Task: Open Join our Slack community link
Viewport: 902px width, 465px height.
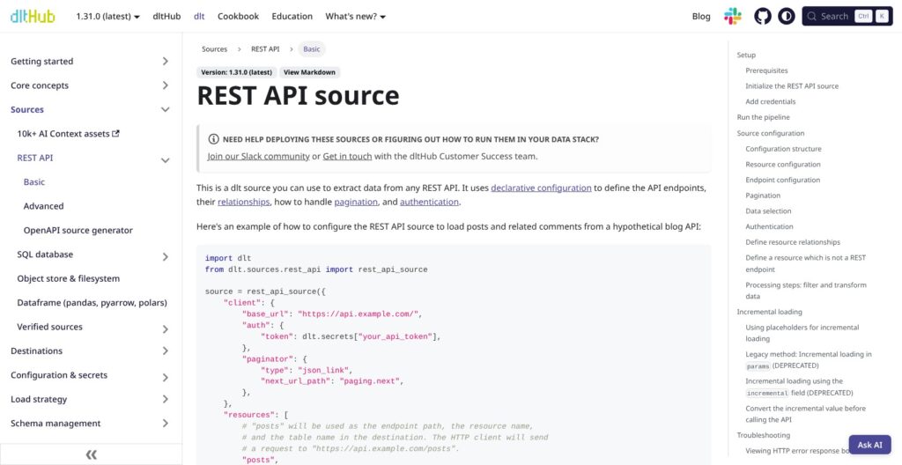Action: pos(258,156)
